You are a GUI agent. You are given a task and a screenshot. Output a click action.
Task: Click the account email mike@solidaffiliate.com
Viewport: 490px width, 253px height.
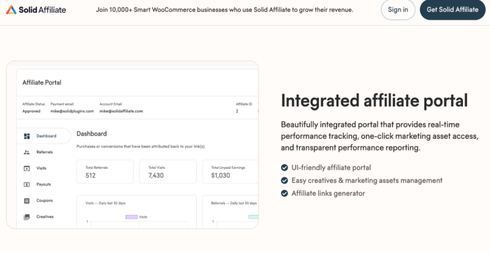coord(121,111)
